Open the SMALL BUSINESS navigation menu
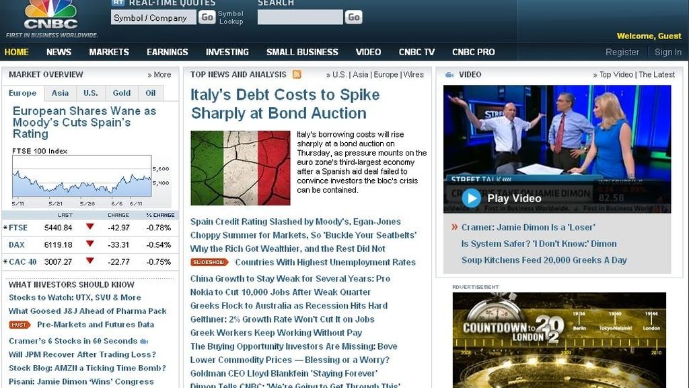 point(302,52)
